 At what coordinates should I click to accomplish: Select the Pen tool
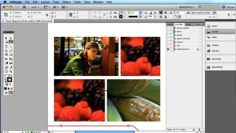tap(6, 51)
